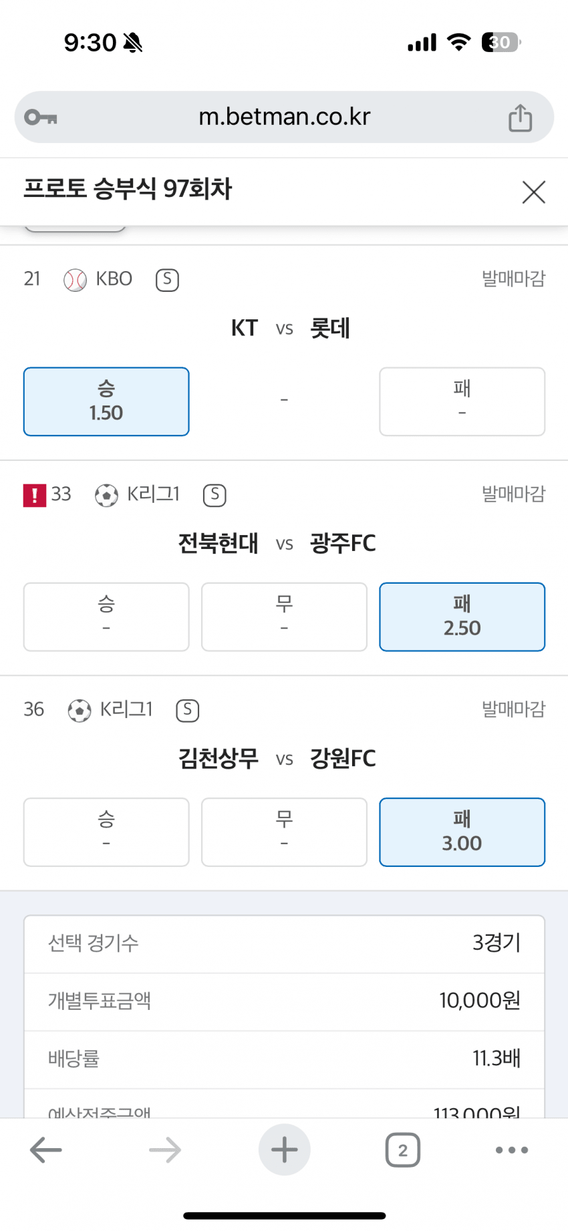
Task: Tap the share icon in address bar
Action: click(520, 118)
